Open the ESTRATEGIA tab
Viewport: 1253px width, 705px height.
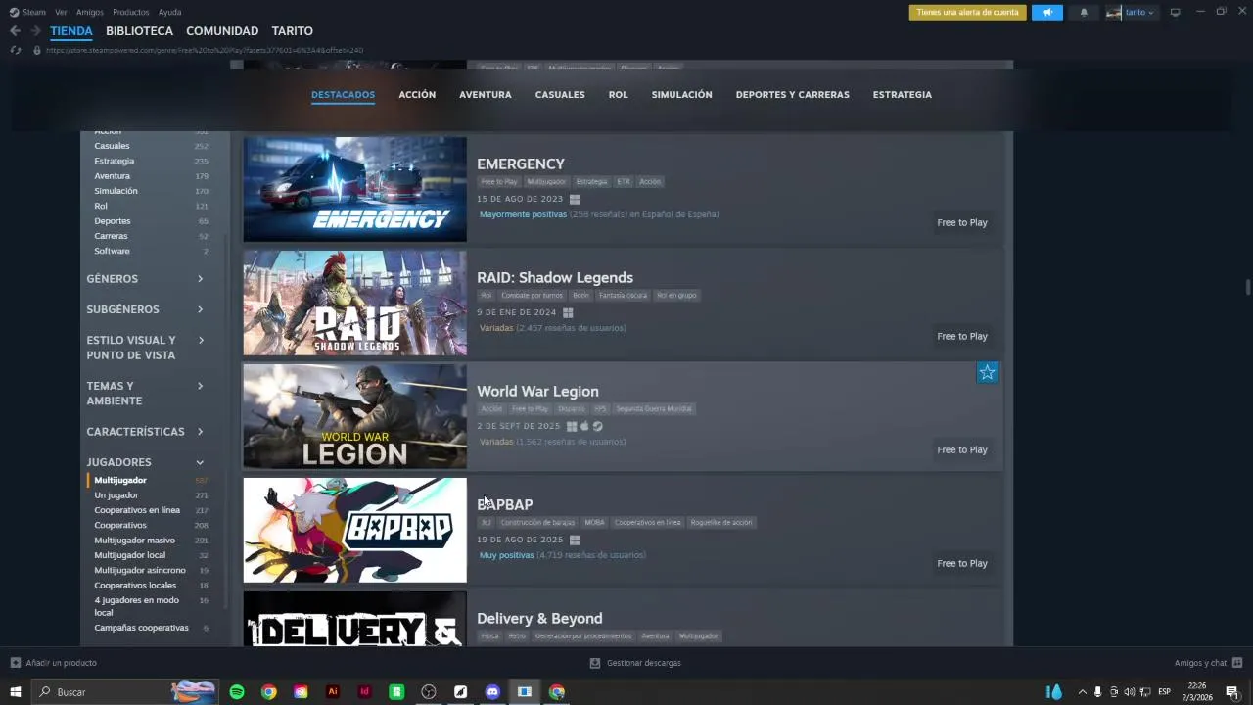click(903, 95)
